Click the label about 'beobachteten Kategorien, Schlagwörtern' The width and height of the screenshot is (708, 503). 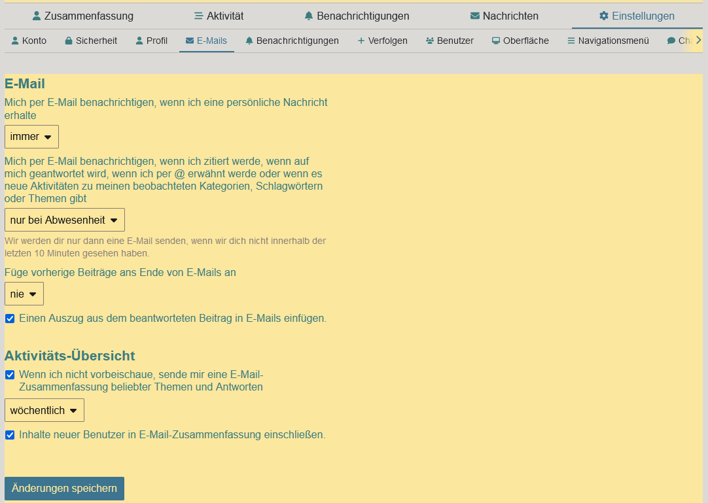(x=164, y=180)
